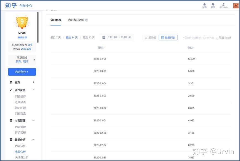Click the calendar icon in date range picker
This screenshot has height=161, width=240.
[104, 37]
